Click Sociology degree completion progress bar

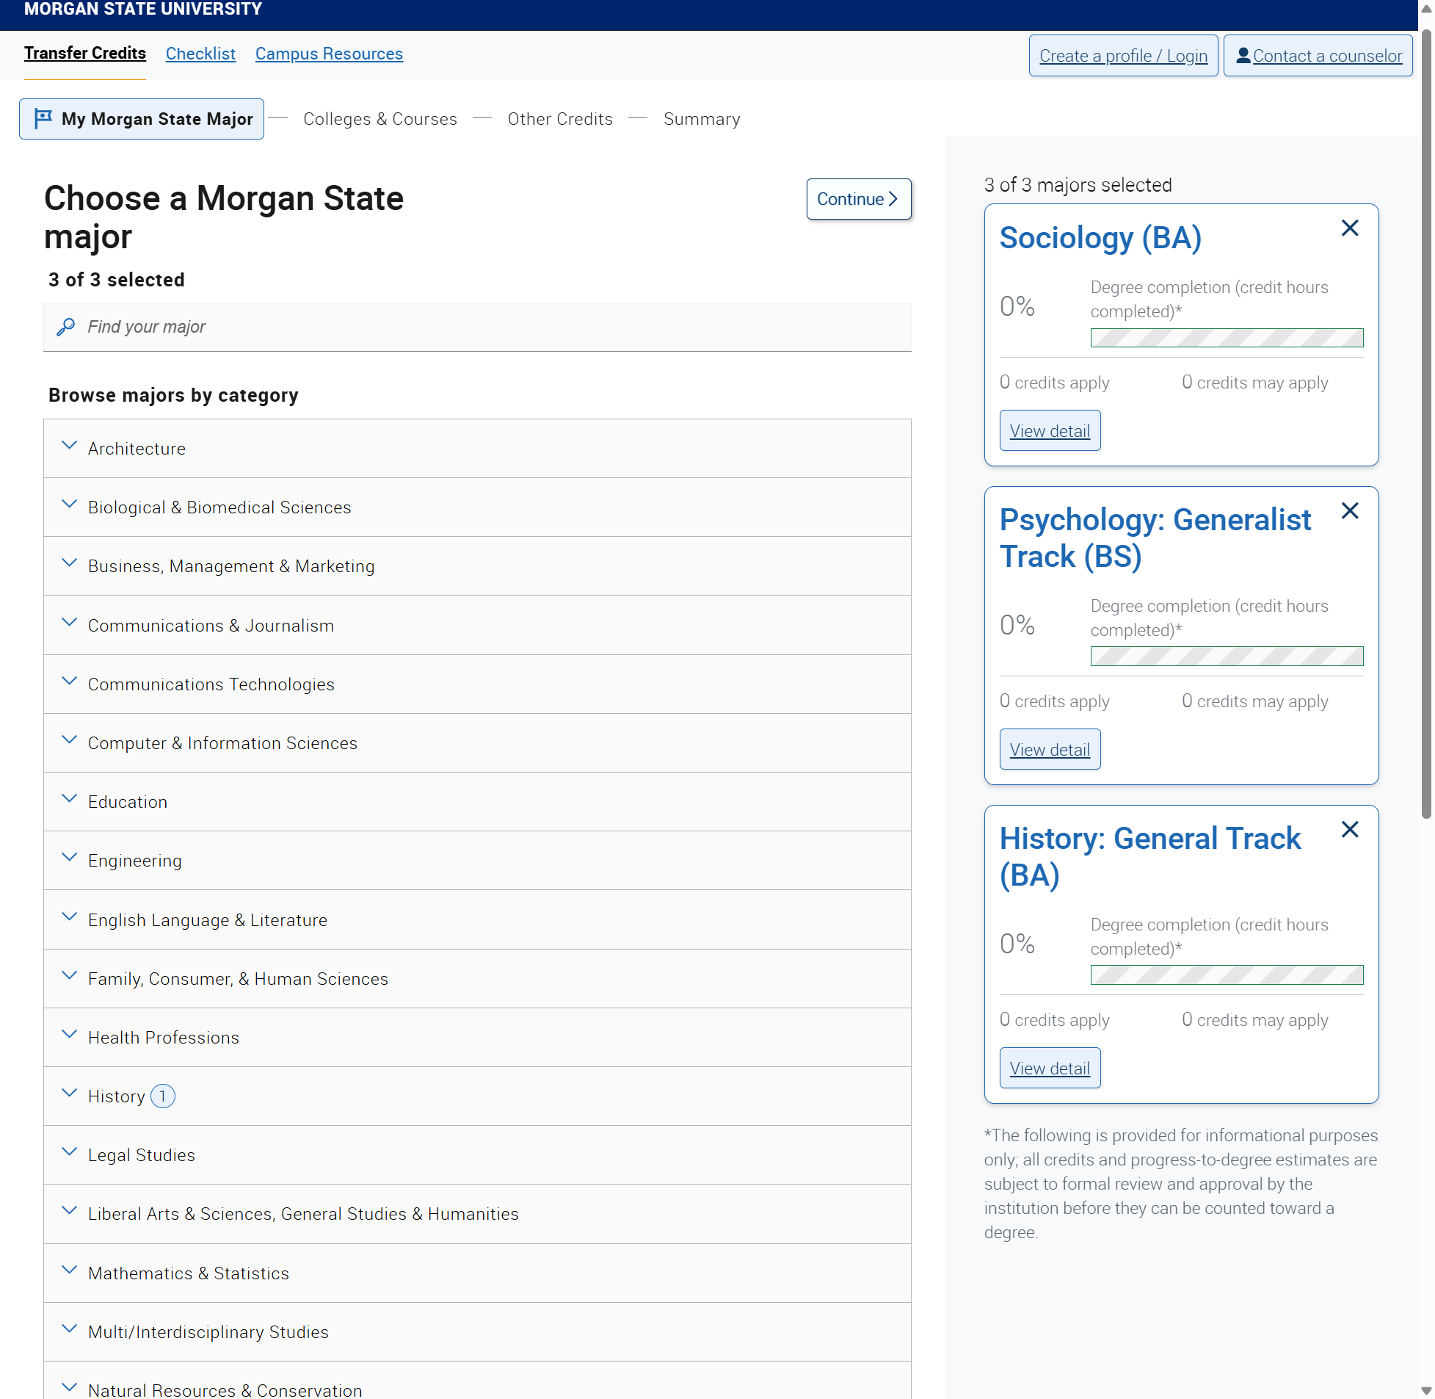[1227, 338]
